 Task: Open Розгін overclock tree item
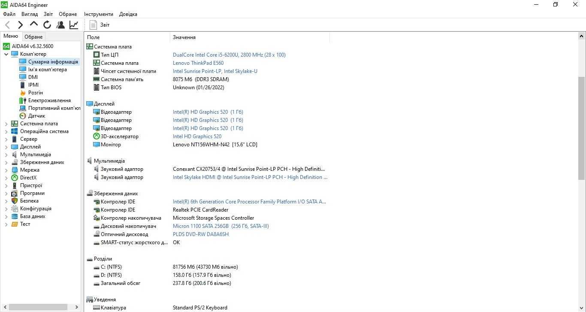tap(36, 93)
